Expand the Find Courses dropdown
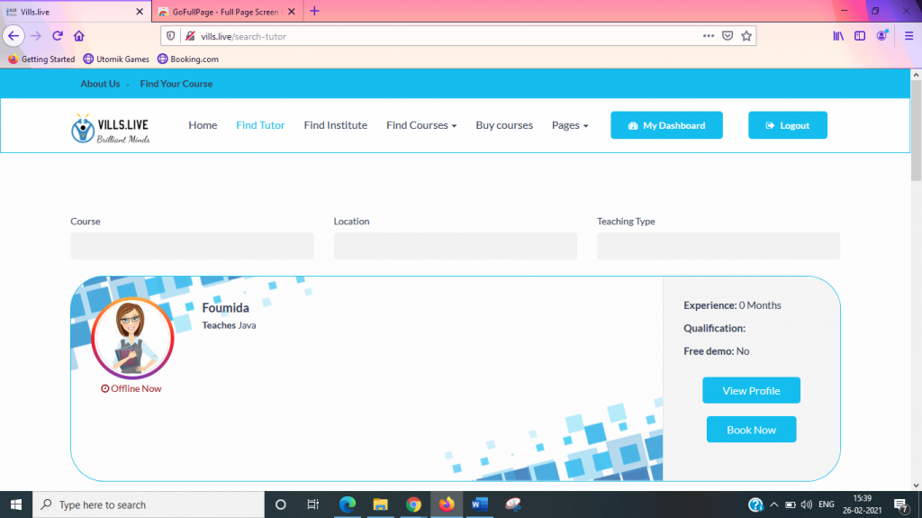922x518 pixels. pos(421,125)
